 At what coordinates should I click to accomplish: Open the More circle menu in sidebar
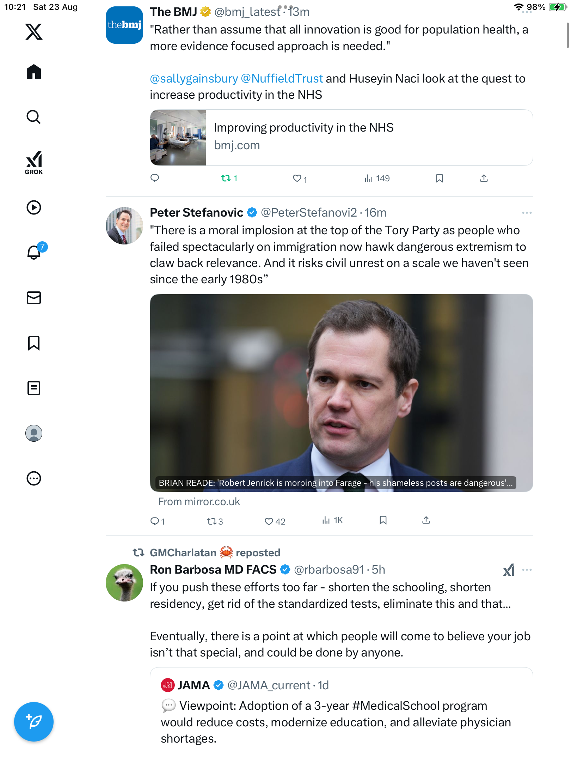[34, 478]
